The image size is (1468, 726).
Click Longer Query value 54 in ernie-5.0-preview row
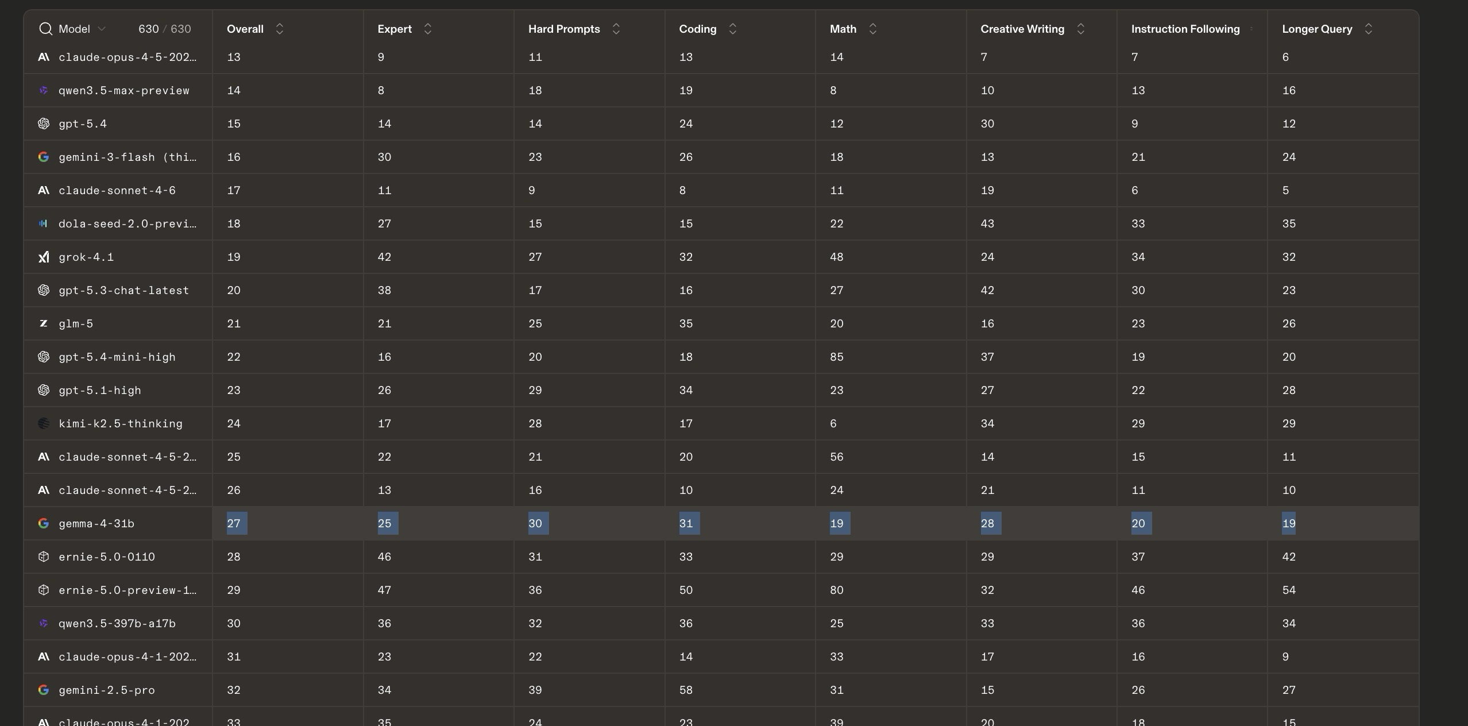[x=1289, y=590]
